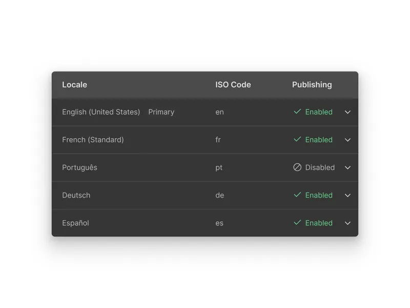
Task: Click the green checkmark icon for Español
Action: (x=297, y=223)
